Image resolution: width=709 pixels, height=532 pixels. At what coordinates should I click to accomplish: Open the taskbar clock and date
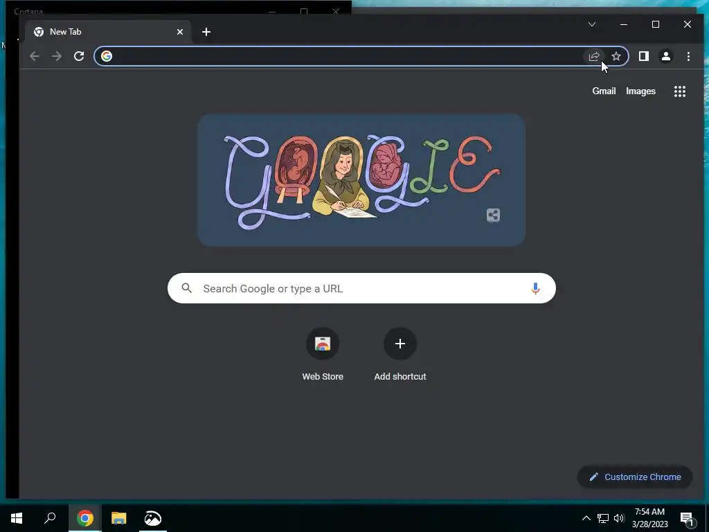click(x=649, y=518)
